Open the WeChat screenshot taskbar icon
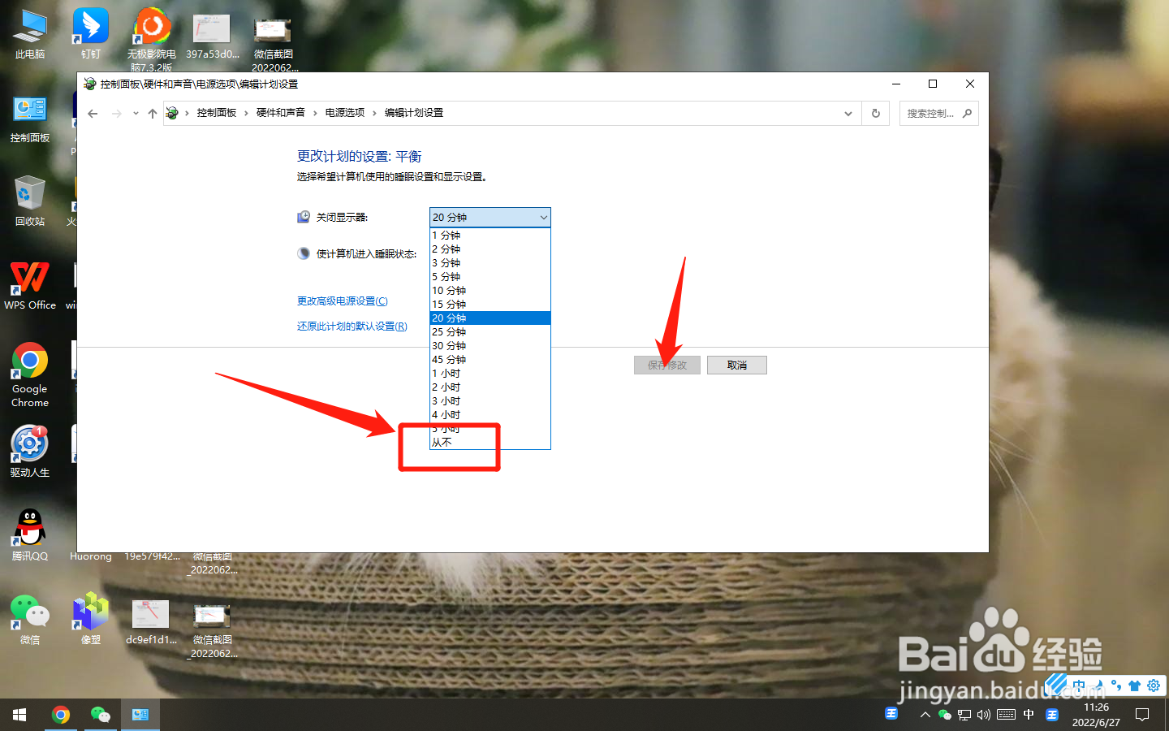This screenshot has height=731, width=1169. pyautogui.click(x=100, y=715)
